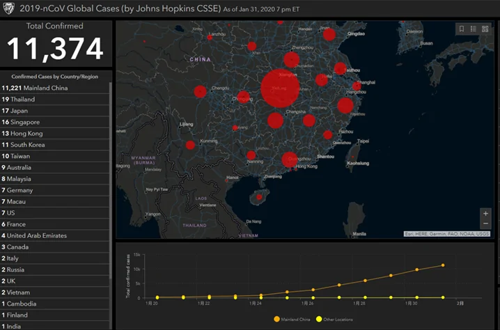This screenshot has width=500, height=330.
Task: Click the last Mainland China point on the chart
Action: pos(442,265)
